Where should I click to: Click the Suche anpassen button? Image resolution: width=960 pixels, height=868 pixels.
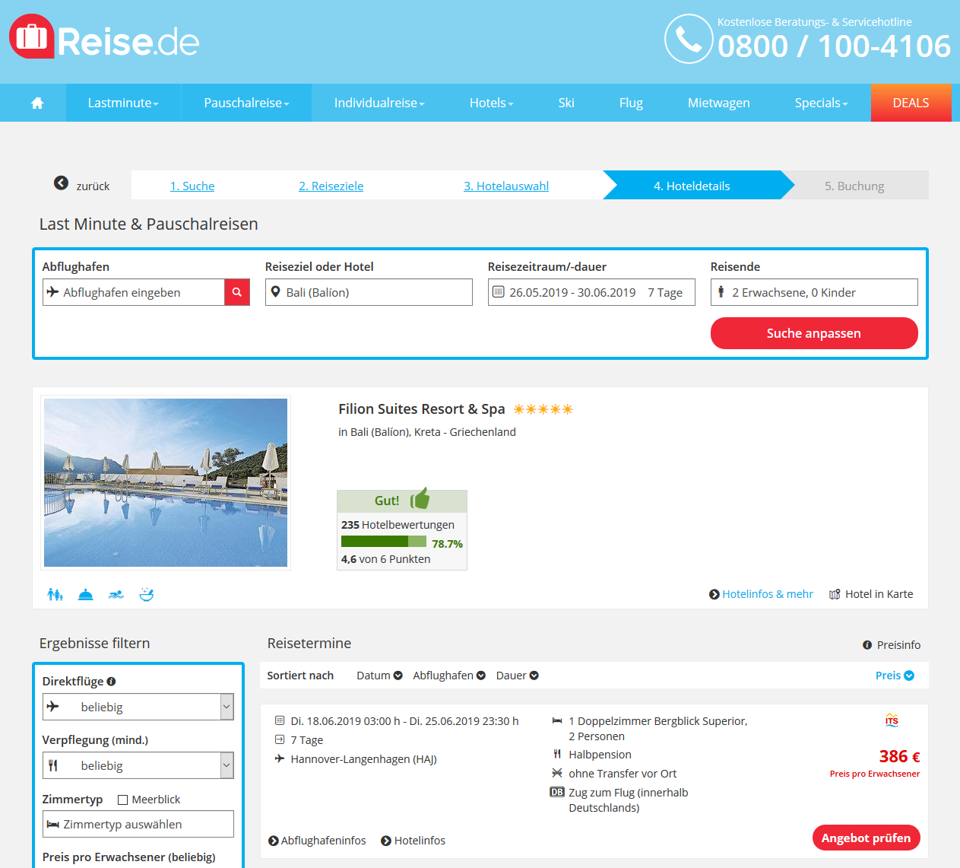point(814,333)
